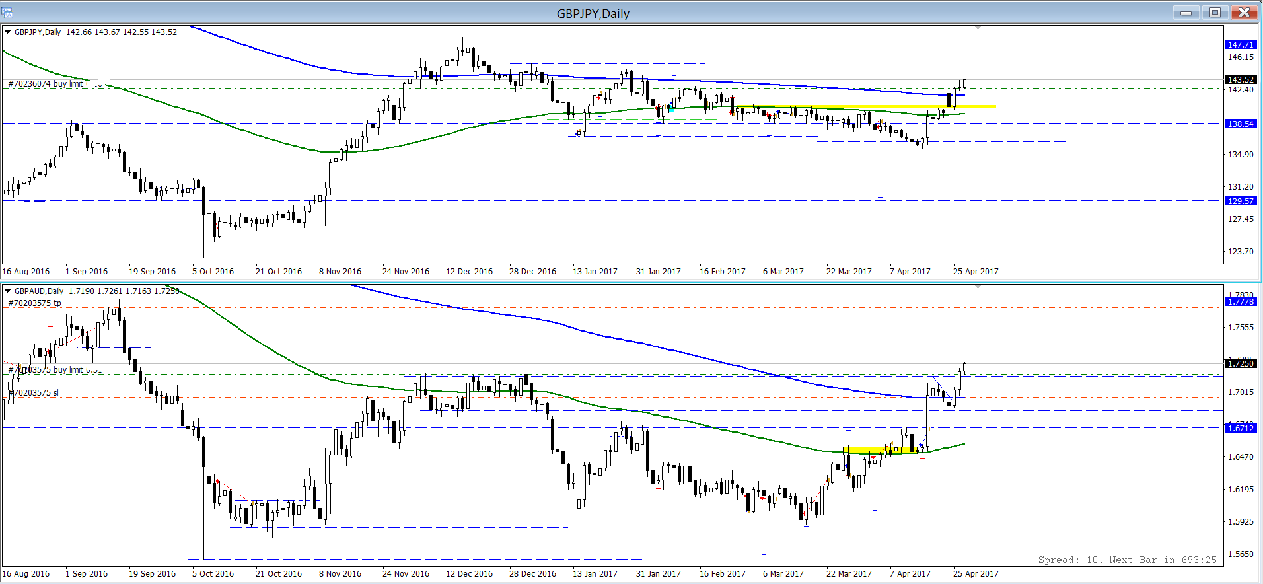Select the 129.57 blue price level label
The width and height of the screenshot is (1263, 584).
[x=1241, y=201]
